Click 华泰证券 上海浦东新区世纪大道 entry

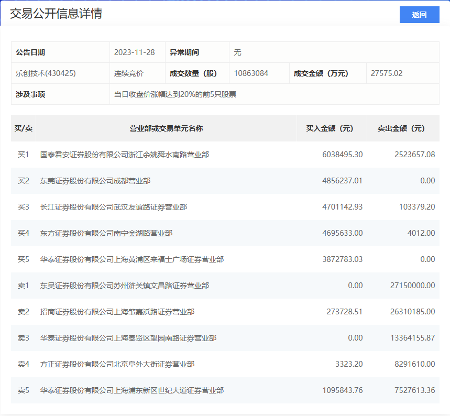[132, 390]
